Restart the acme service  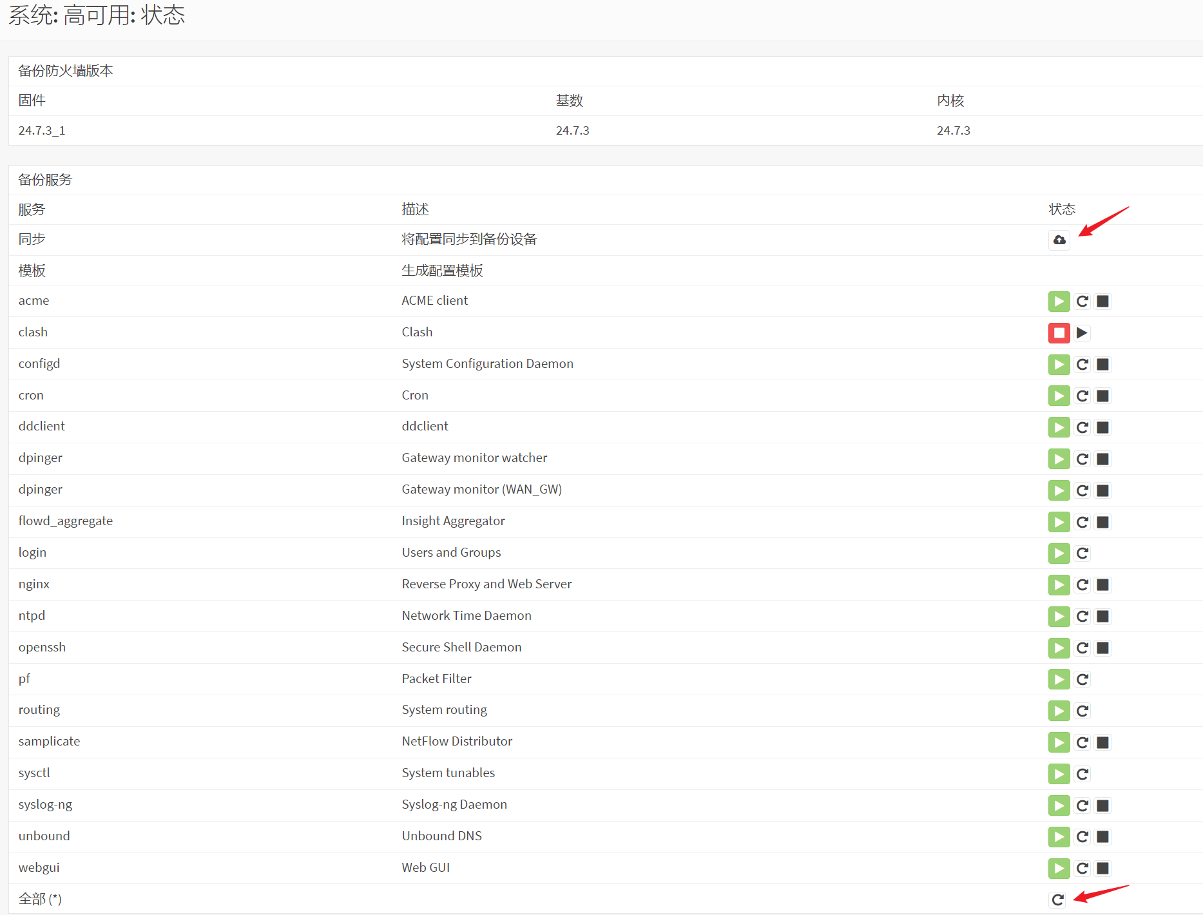coord(1083,302)
